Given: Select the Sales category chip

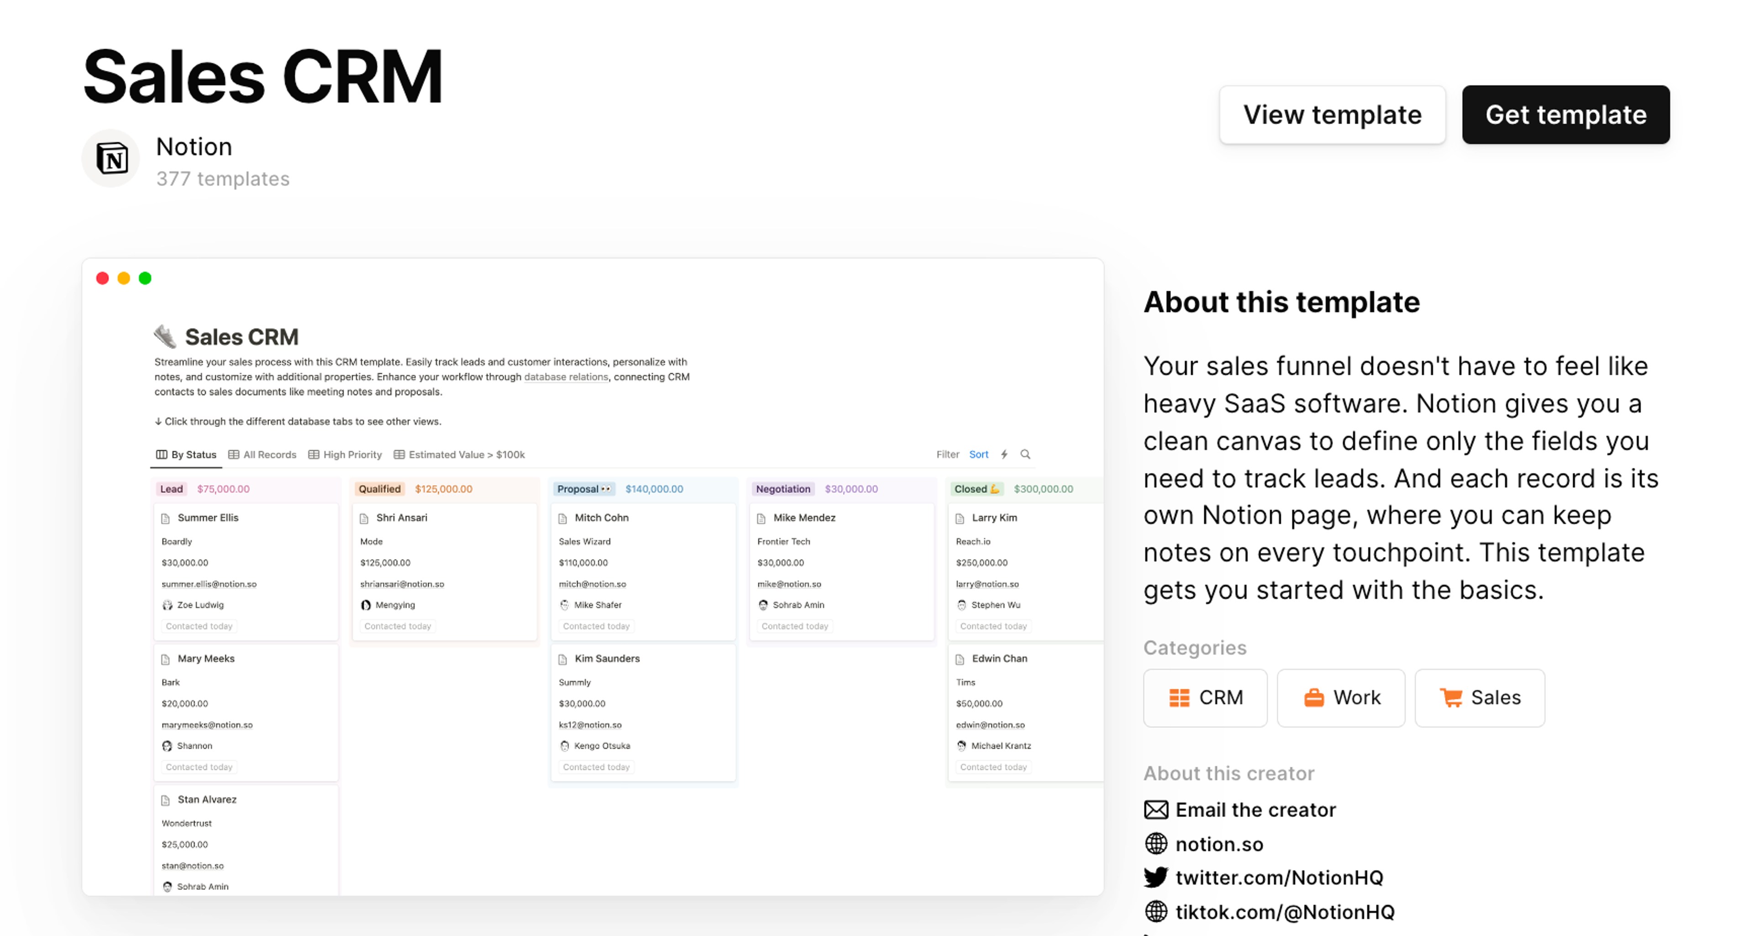Looking at the screenshot, I should tap(1480, 697).
